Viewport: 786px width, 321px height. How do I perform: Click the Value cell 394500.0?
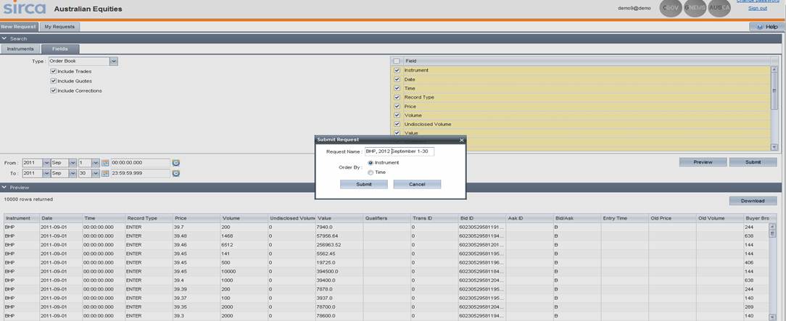pyautogui.click(x=339, y=272)
